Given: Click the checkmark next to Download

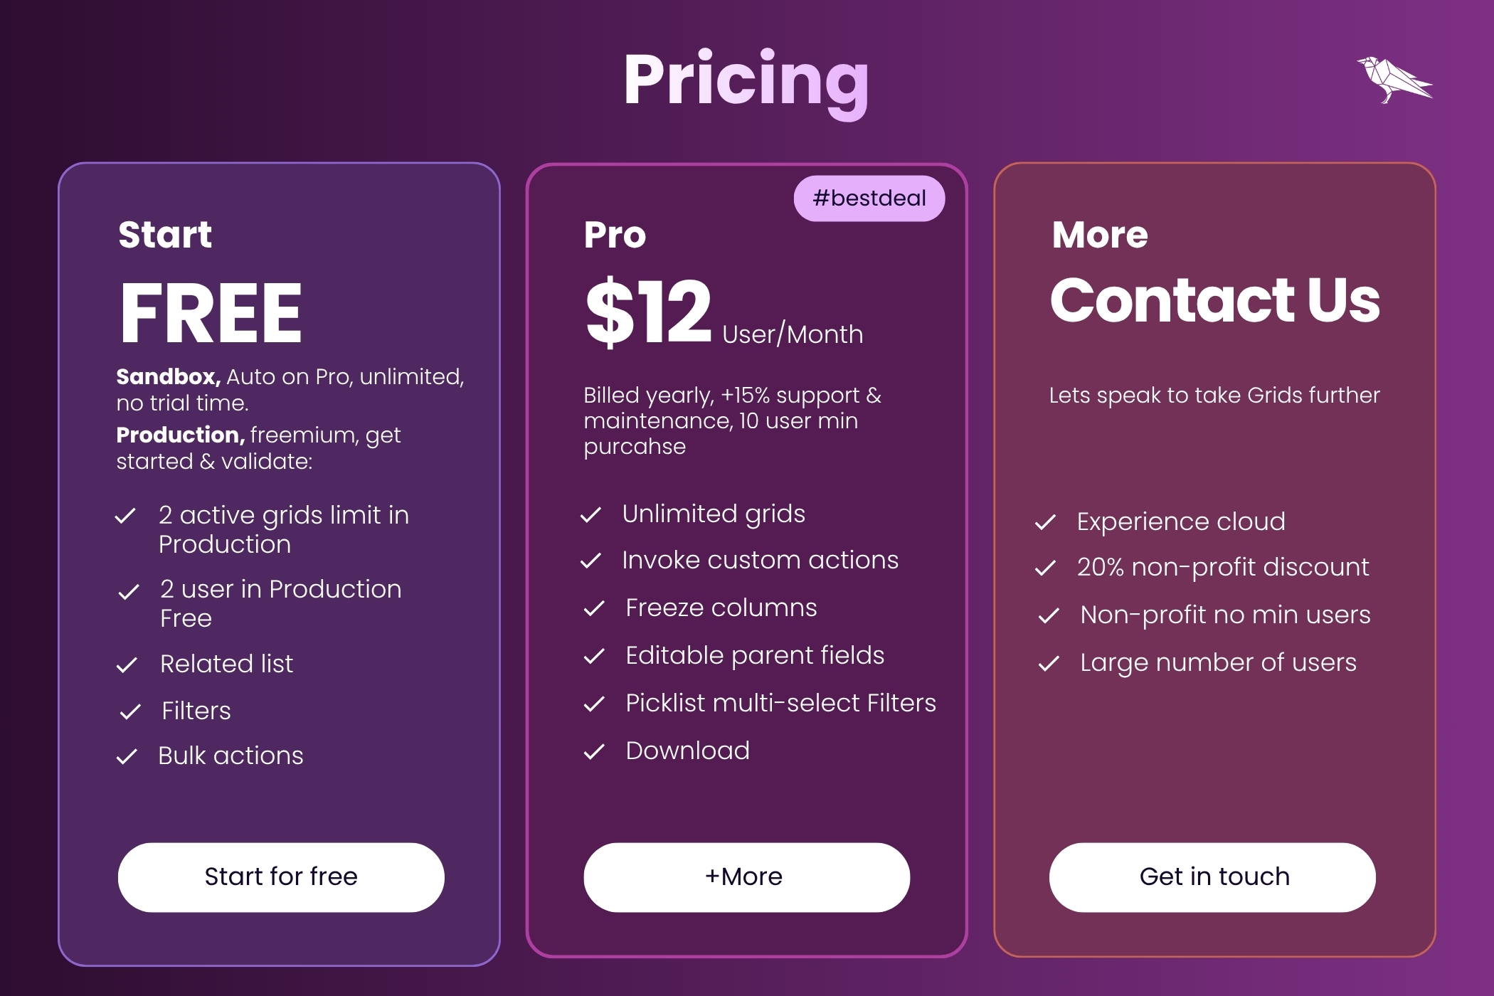Looking at the screenshot, I should click(594, 751).
